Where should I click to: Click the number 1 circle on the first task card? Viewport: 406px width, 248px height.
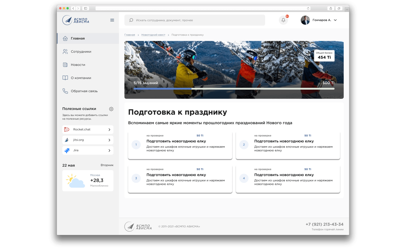click(x=136, y=145)
